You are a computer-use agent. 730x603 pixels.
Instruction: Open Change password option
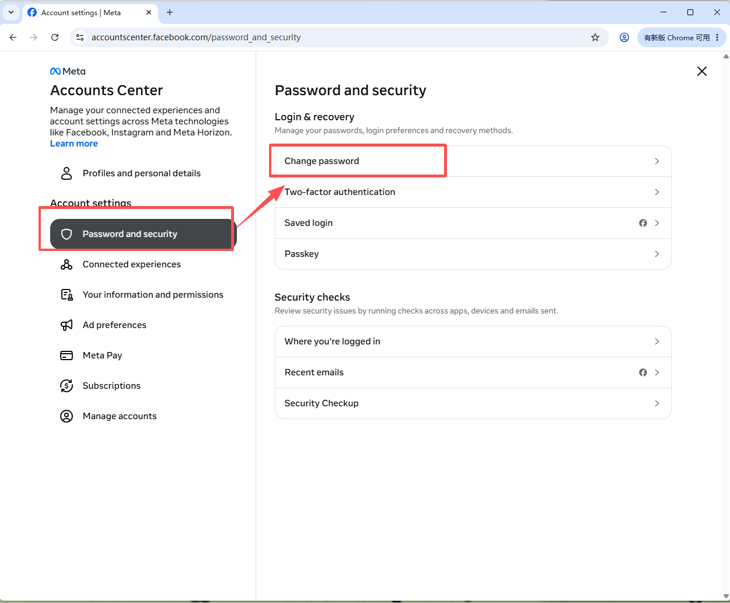[473, 161]
